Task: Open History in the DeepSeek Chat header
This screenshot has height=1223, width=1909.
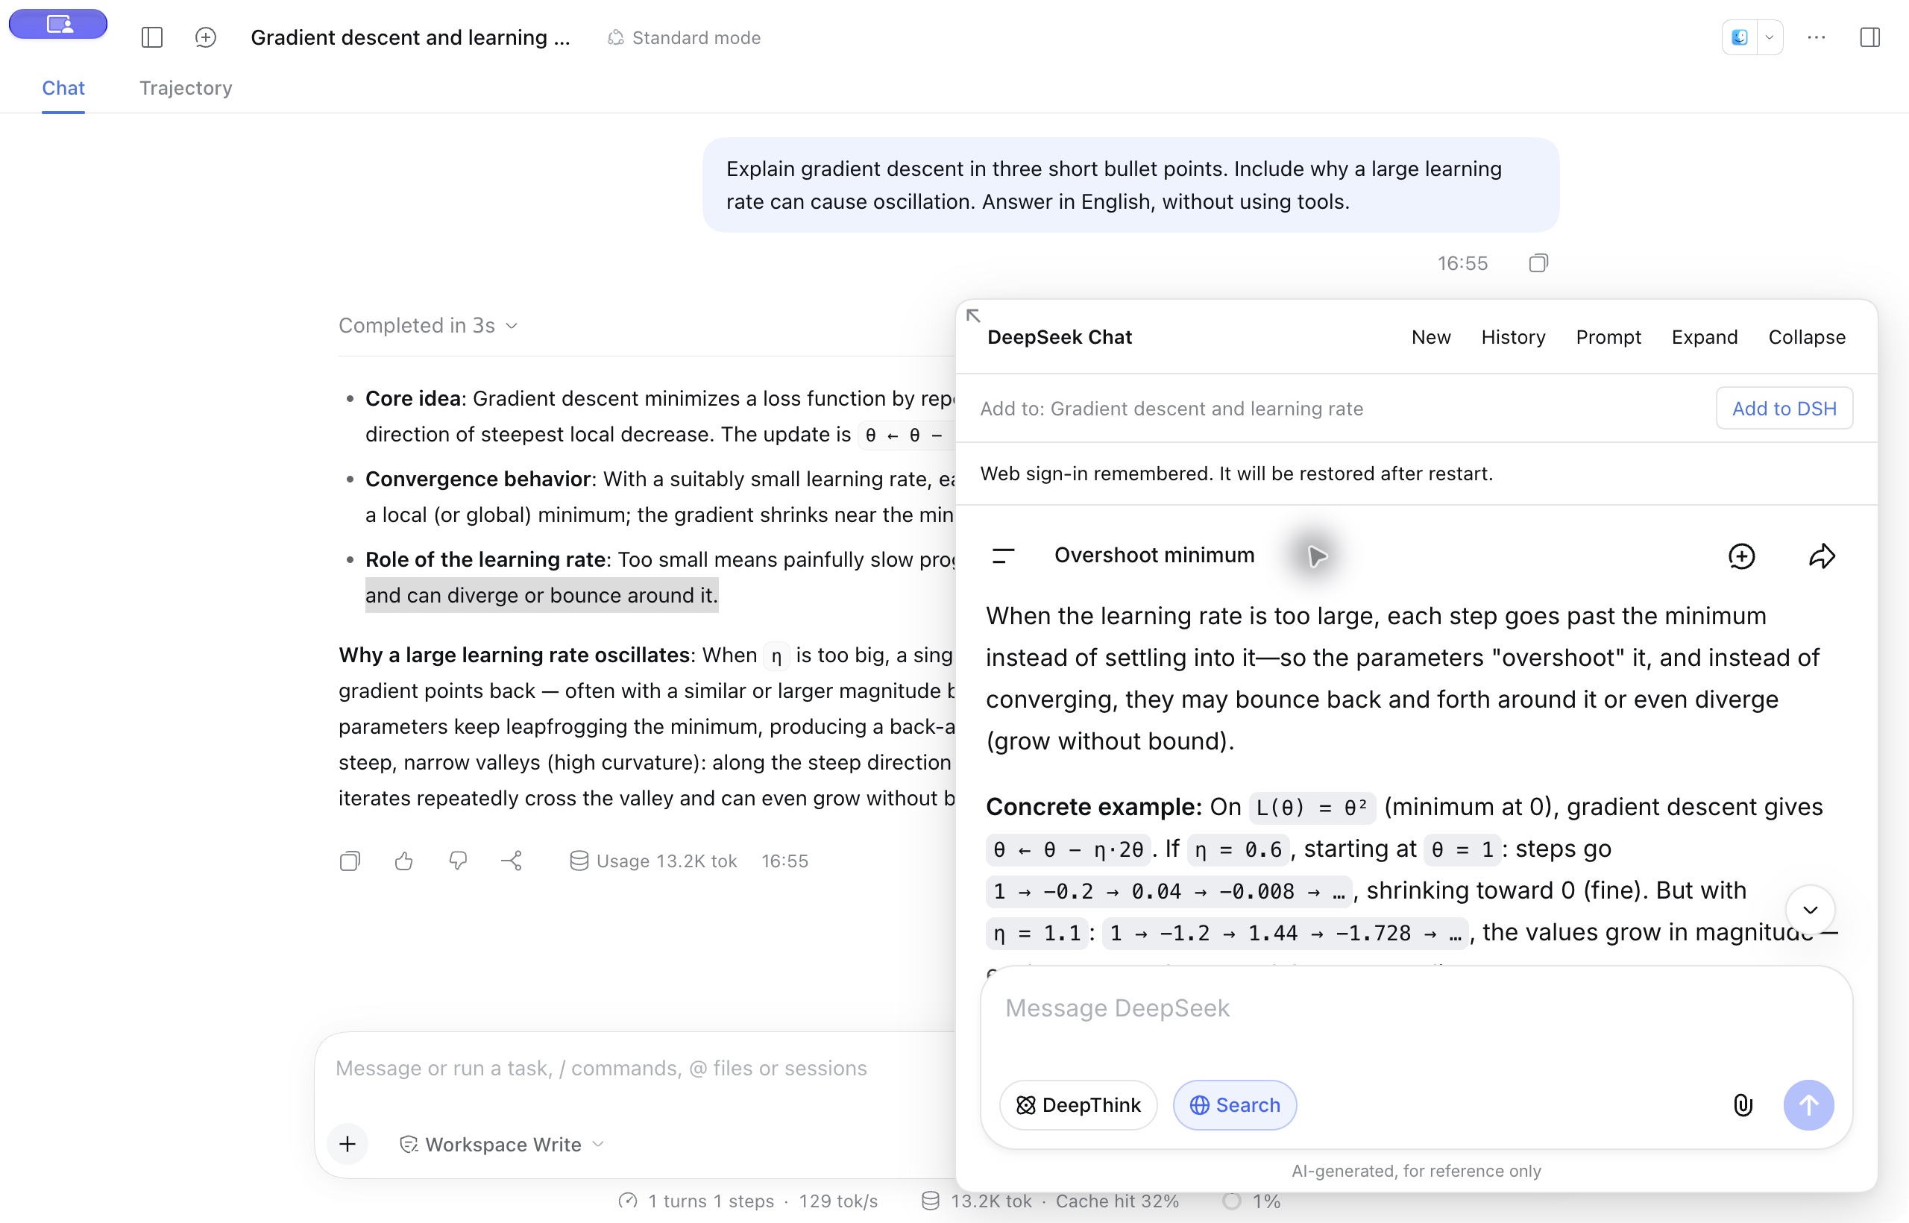Action: click(1513, 337)
